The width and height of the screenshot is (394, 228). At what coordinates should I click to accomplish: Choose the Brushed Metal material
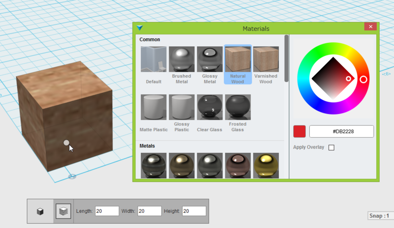(182, 59)
